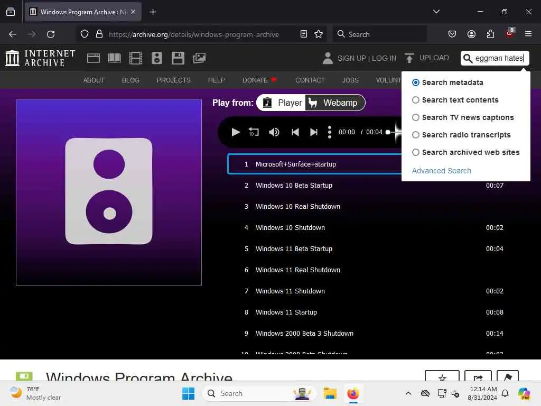541x406 pixels.
Task: Select Search text contents radio option
Action: tap(415, 100)
